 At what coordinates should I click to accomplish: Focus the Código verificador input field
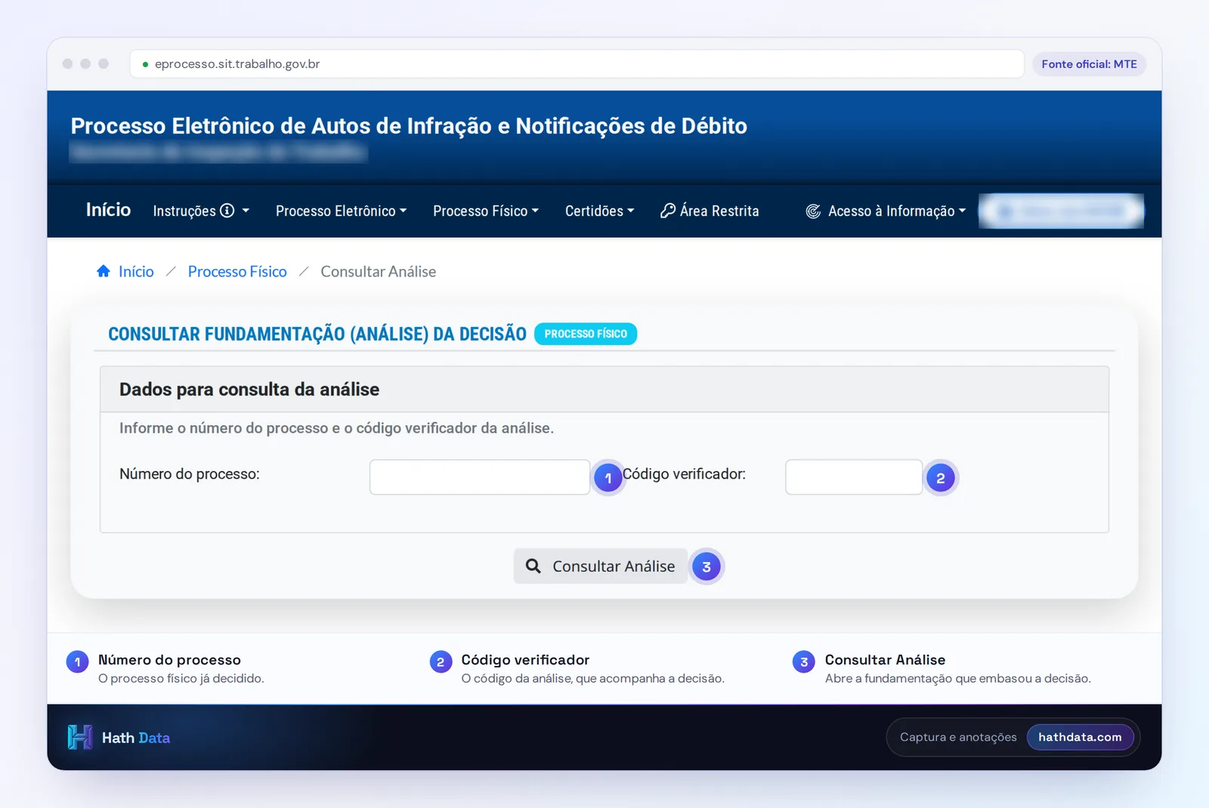854,477
